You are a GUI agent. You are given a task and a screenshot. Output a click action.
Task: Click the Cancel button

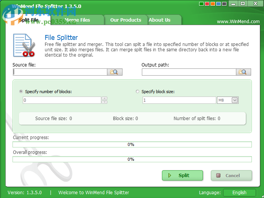(x=231, y=176)
